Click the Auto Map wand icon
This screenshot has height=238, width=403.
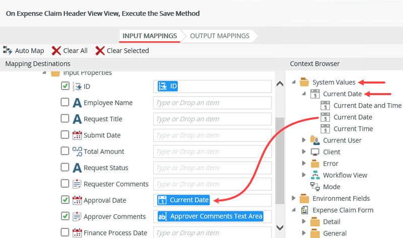pyautogui.click(x=8, y=50)
